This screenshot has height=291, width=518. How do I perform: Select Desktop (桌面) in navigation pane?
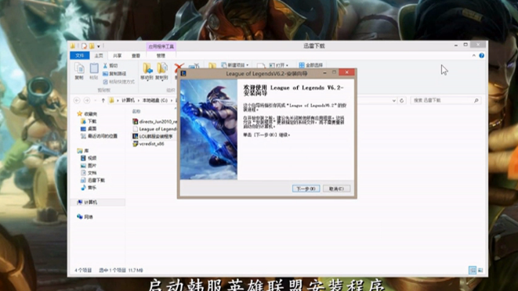89,128
